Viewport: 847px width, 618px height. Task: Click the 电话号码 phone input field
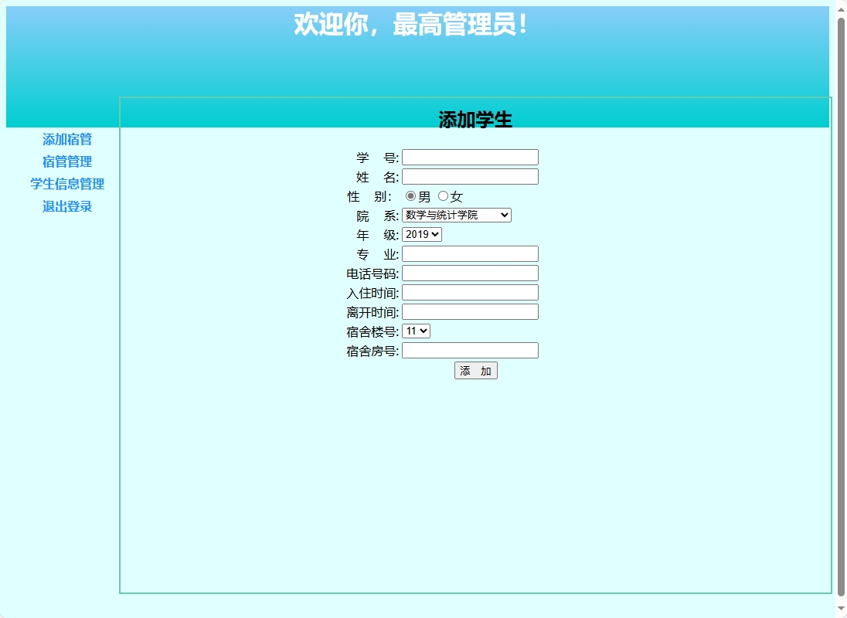[469, 273]
